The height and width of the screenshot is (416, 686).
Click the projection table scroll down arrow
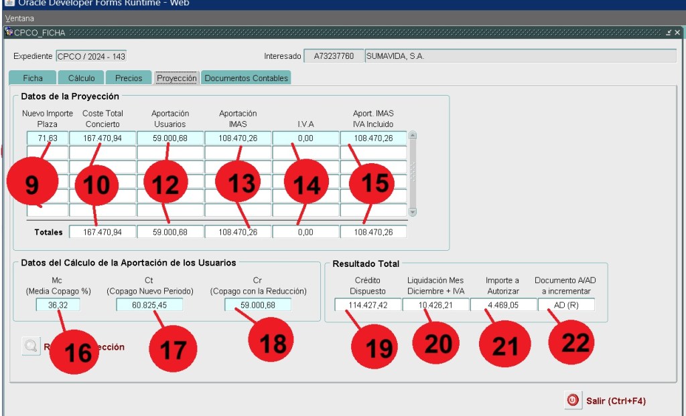coord(413,211)
